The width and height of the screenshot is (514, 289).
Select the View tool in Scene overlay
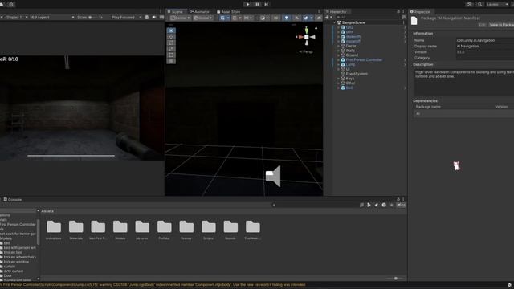171,31
